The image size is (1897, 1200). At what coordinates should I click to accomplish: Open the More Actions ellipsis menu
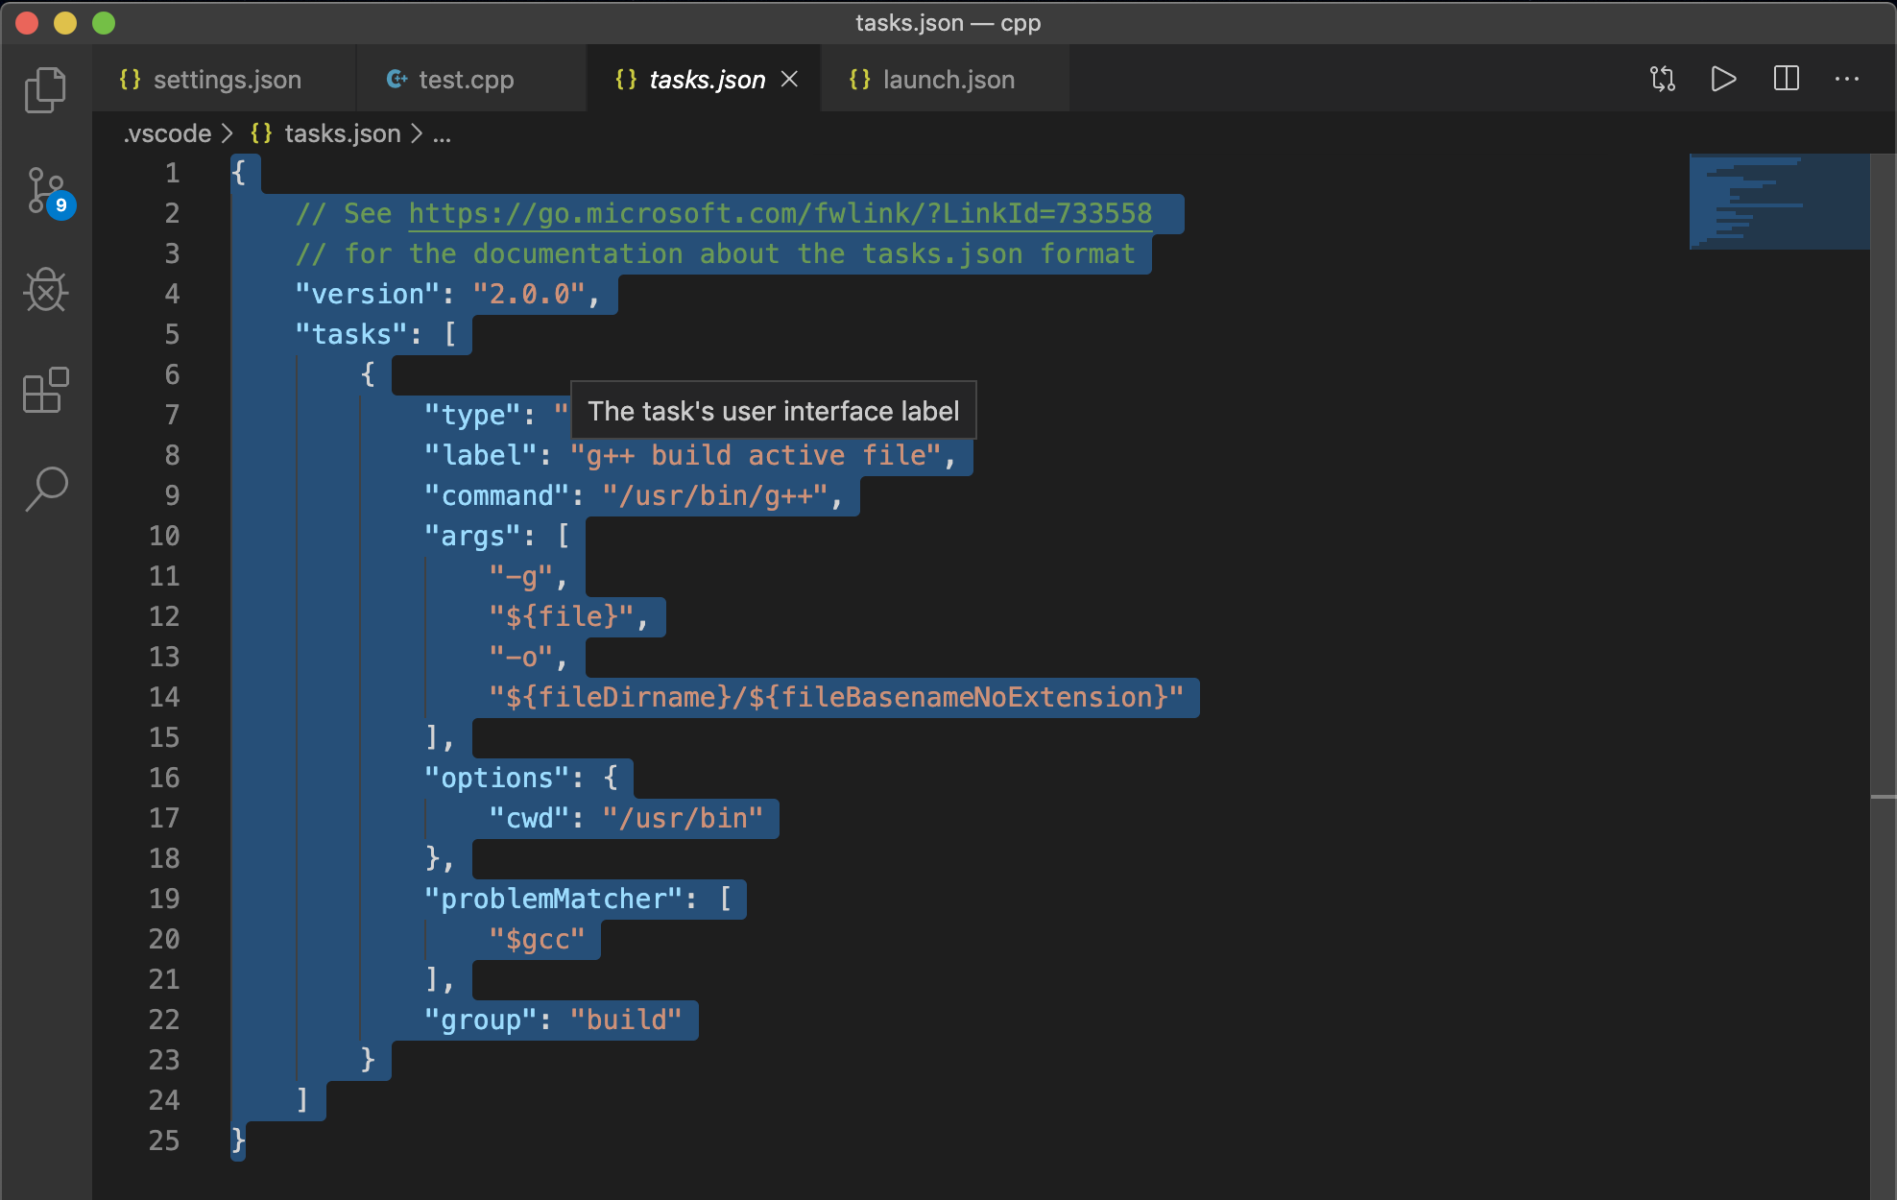coord(1846,79)
